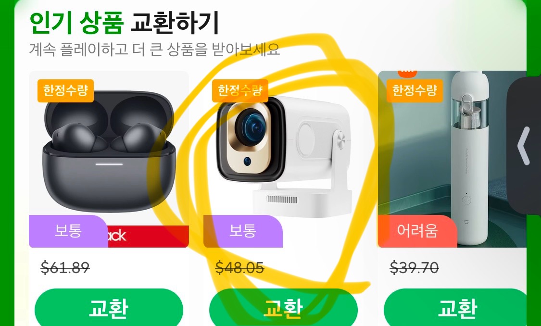Click the 인기 상품 교환하기 heading
Screen dimensions: 541x326
124,23
